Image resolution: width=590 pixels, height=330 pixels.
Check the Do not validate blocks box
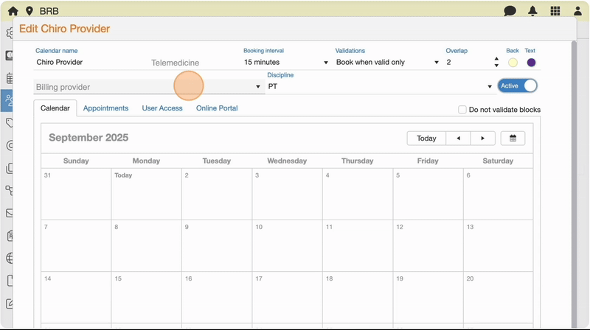tap(462, 110)
